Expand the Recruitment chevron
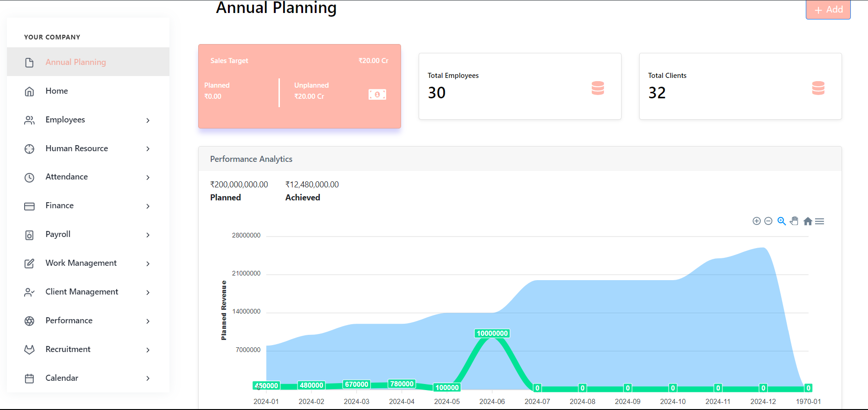The width and height of the screenshot is (868, 410). [148, 350]
